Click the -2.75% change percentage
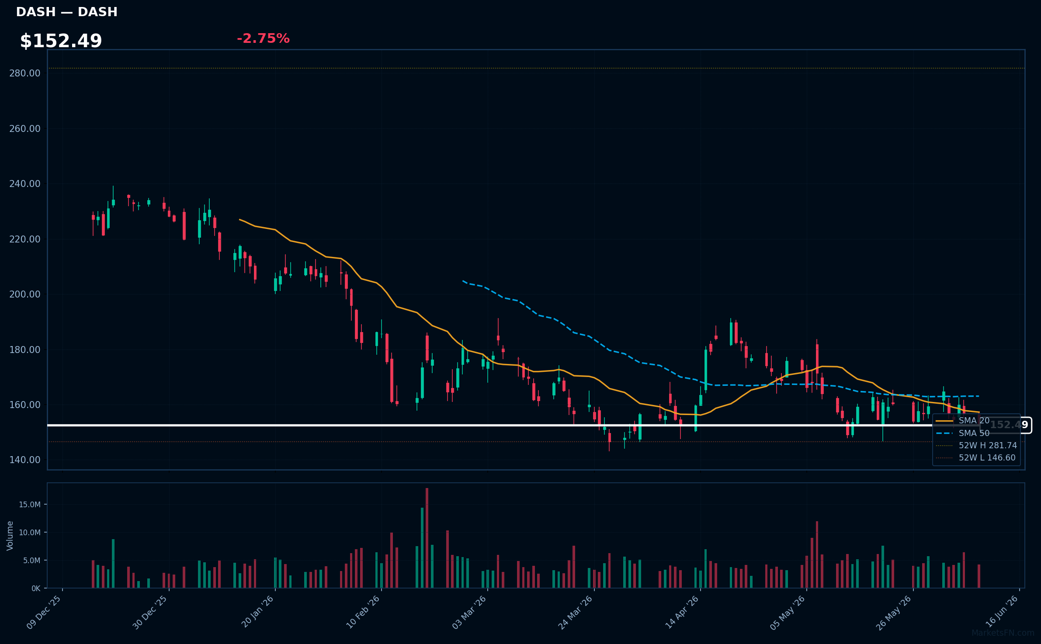Screen dimensions: 1041x644 263,38
